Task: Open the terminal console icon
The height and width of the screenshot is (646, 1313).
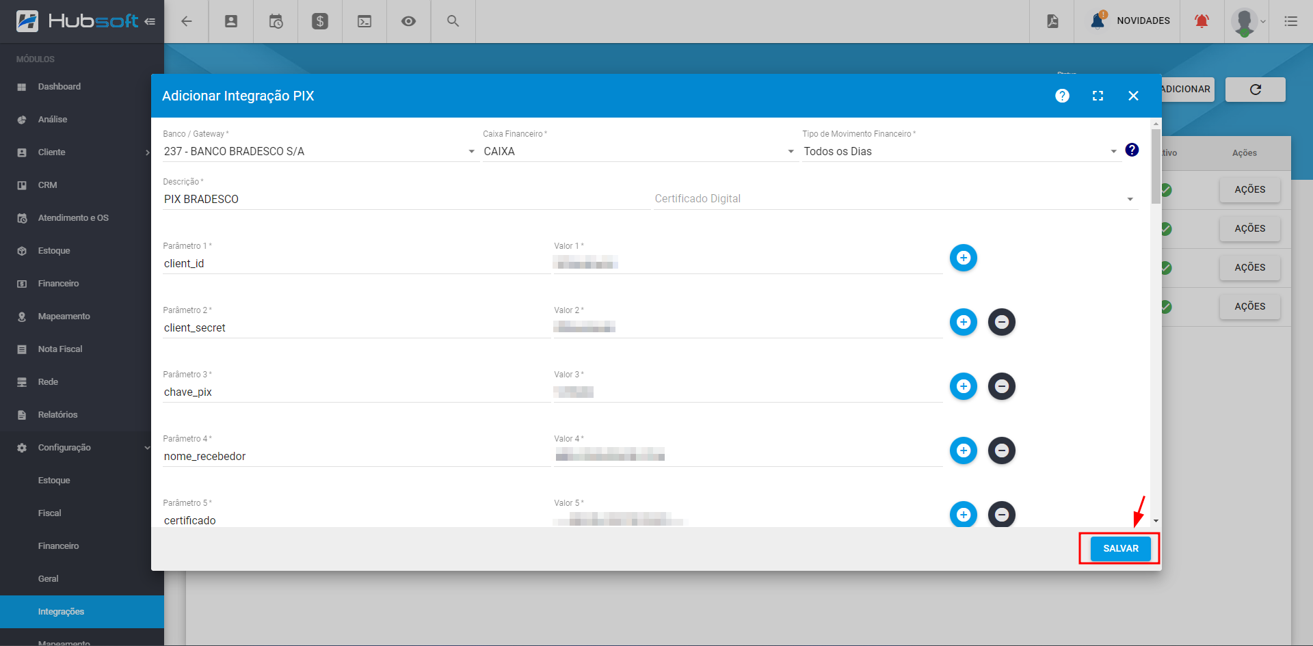Action: point(364,21)
